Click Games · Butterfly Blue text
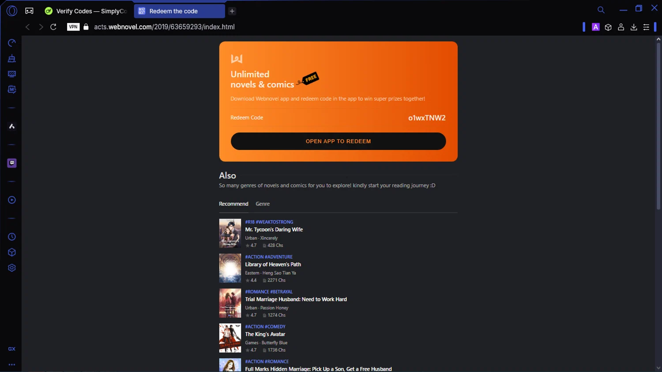Screen dimensions: 662x372 tap(266, 342)
